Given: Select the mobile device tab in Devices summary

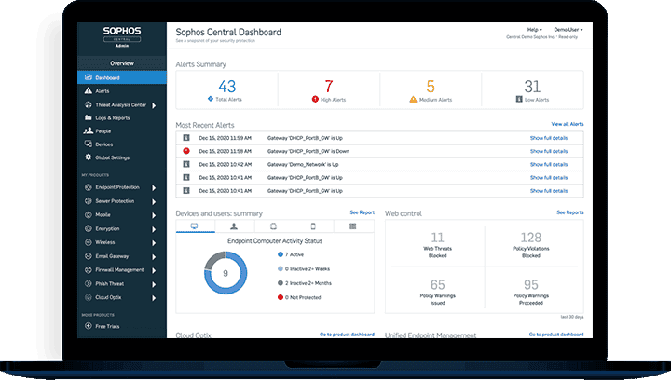Looking at the screenshot, I should pos(313,226).
